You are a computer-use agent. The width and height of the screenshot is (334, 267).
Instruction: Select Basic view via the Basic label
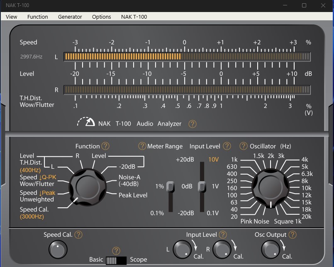tap(96, 260)
